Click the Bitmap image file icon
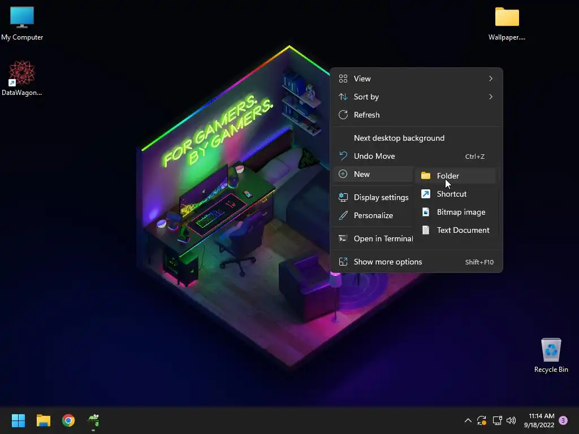Screen dimensions: 579x434 [426, 212]
